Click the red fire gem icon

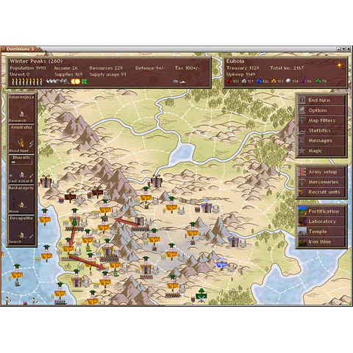coord(229,81)
